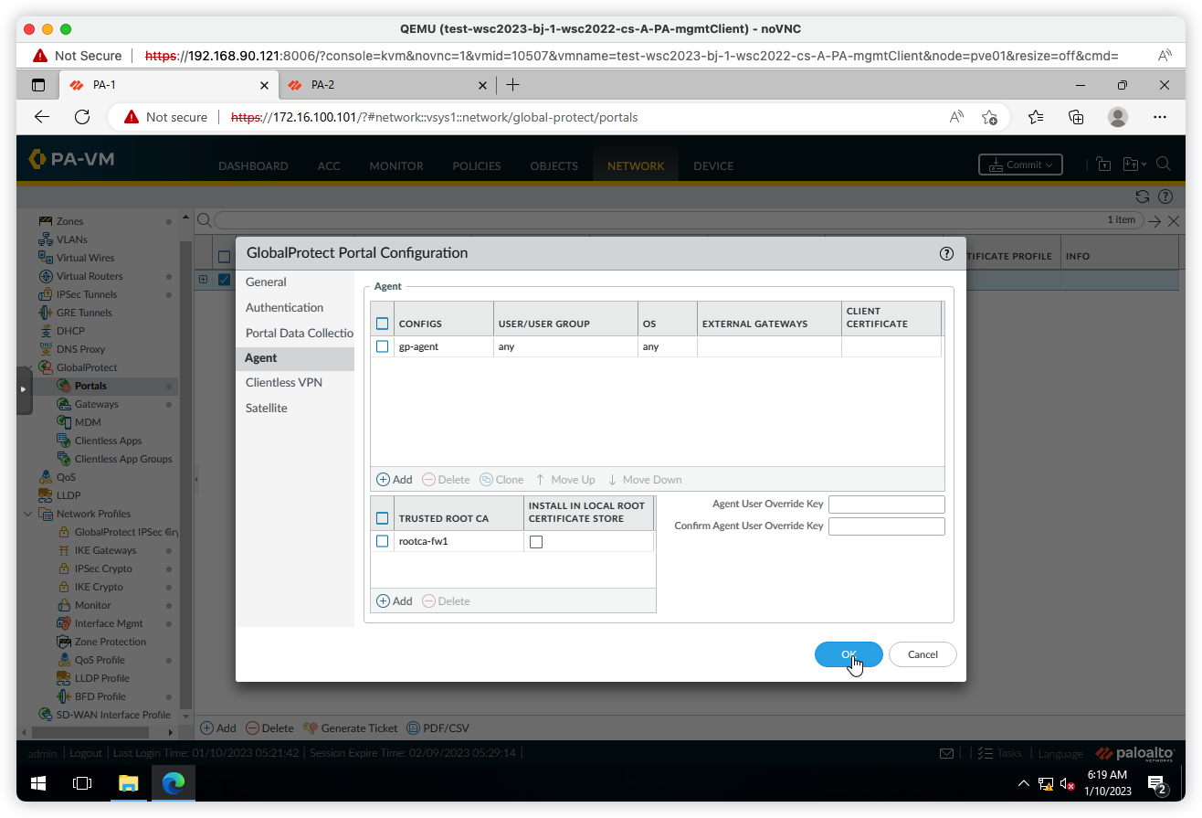
Task: Enable Install in Local Root Certificate Store checkbox
Action: [536, 542]
